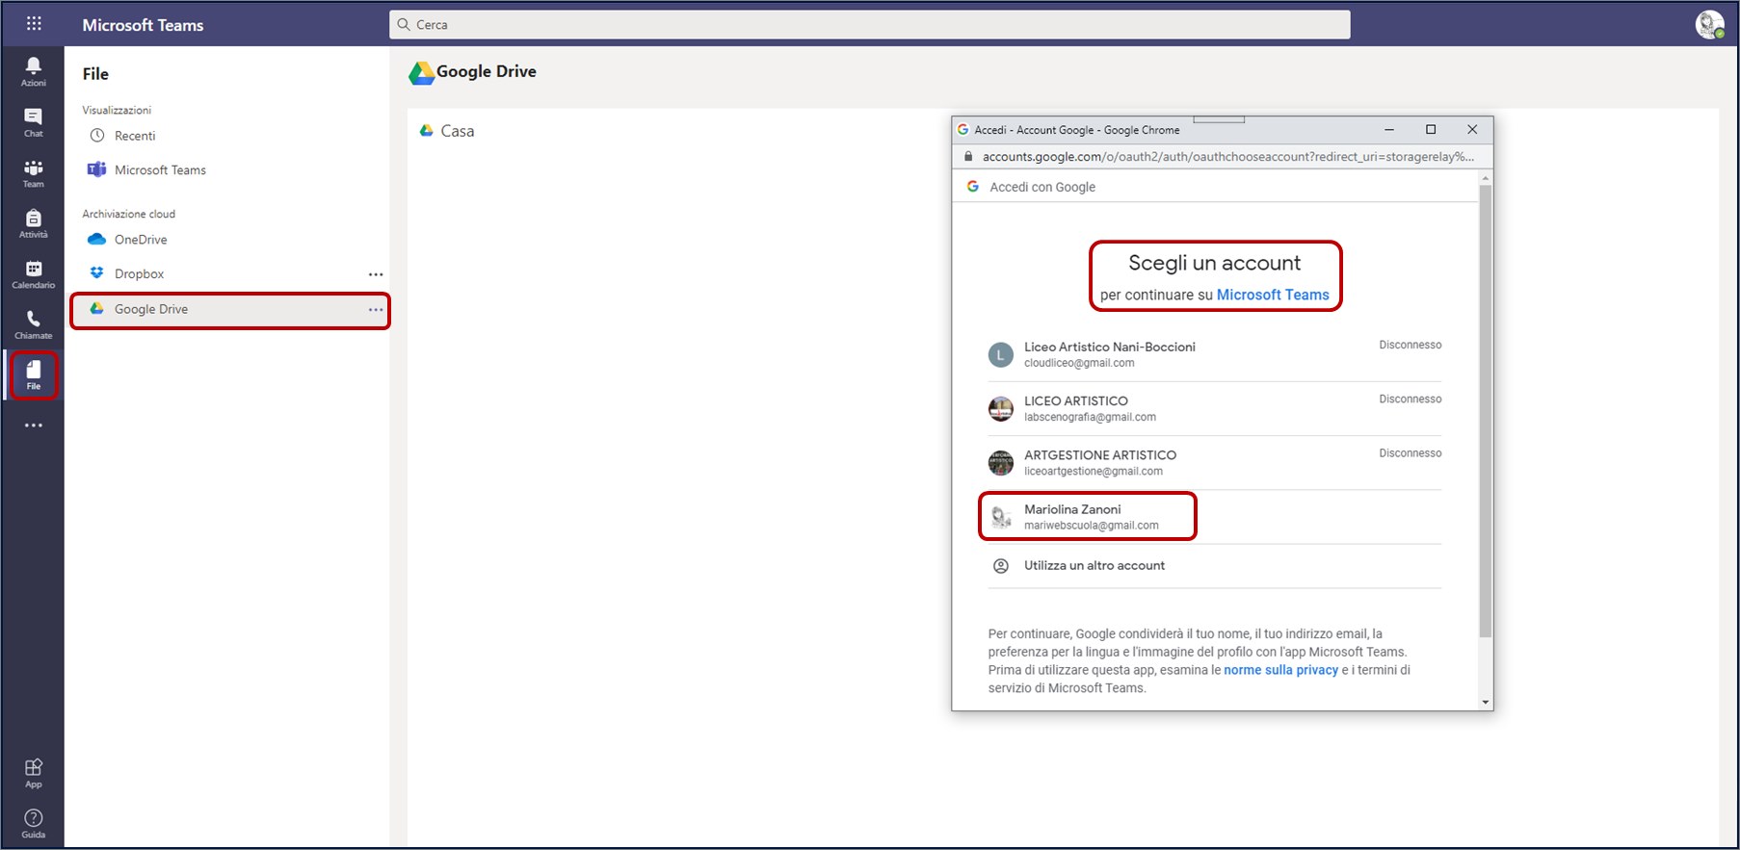The height and width of the screenshot is (850, 1740).
Task: Click inside the Cerca search box
Action: pos(869,24)
